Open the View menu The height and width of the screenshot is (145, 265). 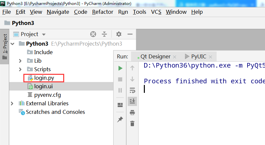coord(36,12)
